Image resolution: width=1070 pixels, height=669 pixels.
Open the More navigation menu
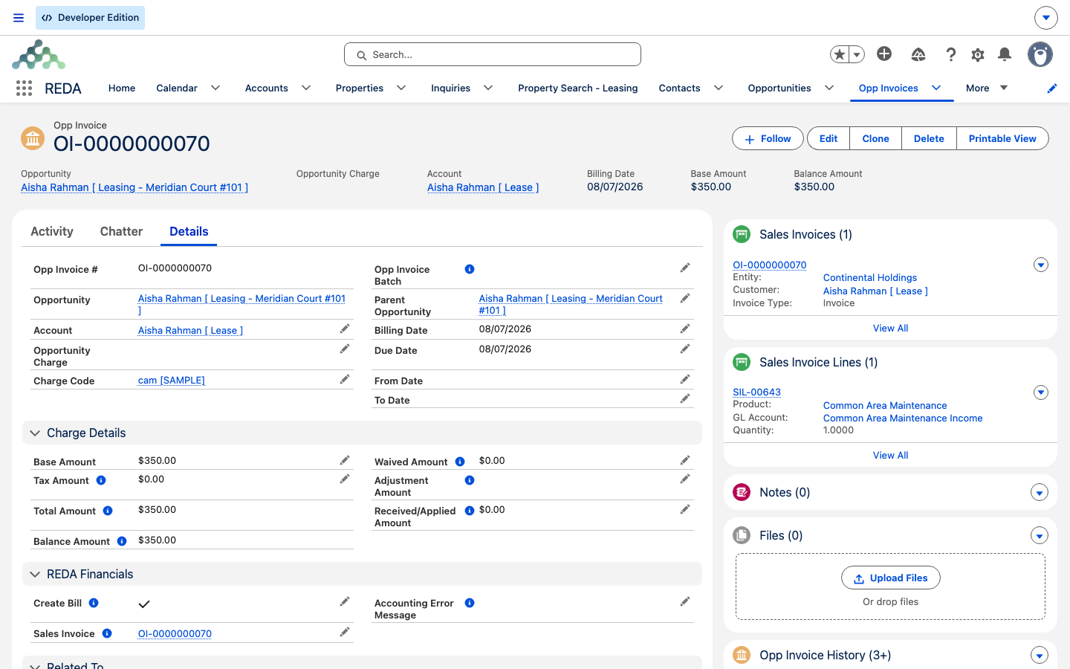[987, 88]
